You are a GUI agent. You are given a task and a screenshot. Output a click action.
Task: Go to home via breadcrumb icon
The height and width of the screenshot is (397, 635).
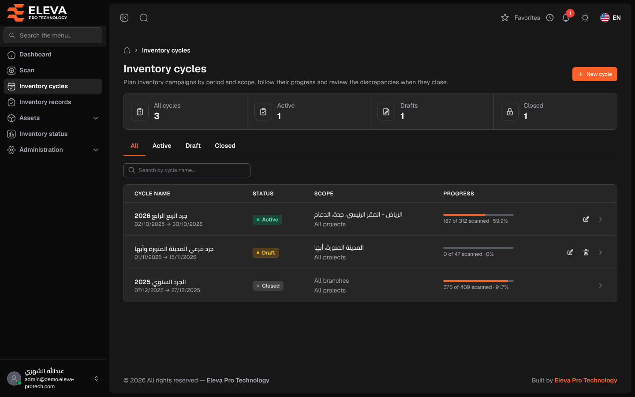coord(127,50)
